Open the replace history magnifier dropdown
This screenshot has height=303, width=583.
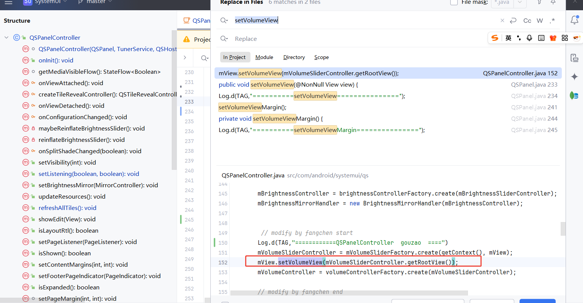[x=224, y=39]
